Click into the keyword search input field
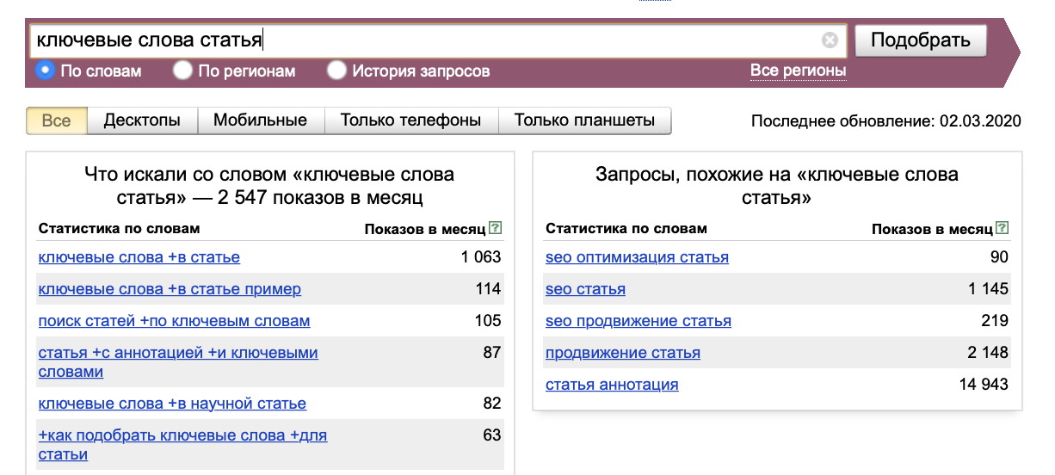The image size is (1055, 475). click(x=422, y=40)
